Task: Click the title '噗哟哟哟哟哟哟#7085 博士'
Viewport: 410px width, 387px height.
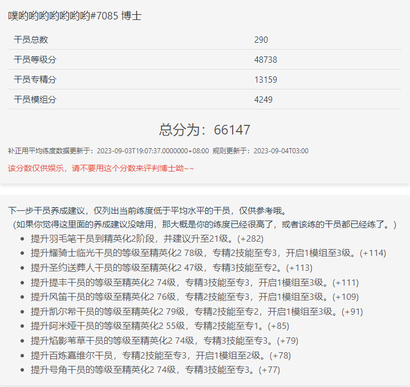Action: pos(75,16)
